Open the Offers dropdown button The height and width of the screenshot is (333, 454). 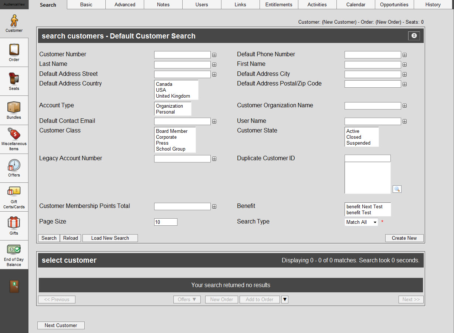pos(187,299)
